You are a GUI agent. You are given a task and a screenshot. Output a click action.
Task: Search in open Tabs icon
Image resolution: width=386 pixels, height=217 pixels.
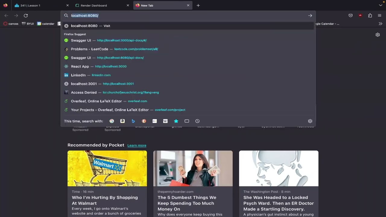click(x=187, y=121)
